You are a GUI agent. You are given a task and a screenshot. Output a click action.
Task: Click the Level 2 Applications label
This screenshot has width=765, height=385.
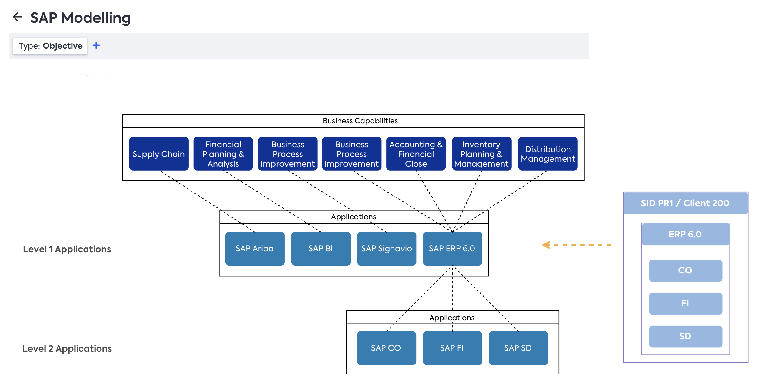click(67, 348)
